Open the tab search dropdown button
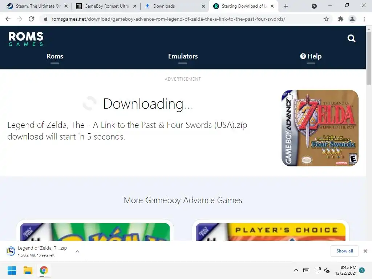Screen dimensions: 372x279 (x=314, y=6)
